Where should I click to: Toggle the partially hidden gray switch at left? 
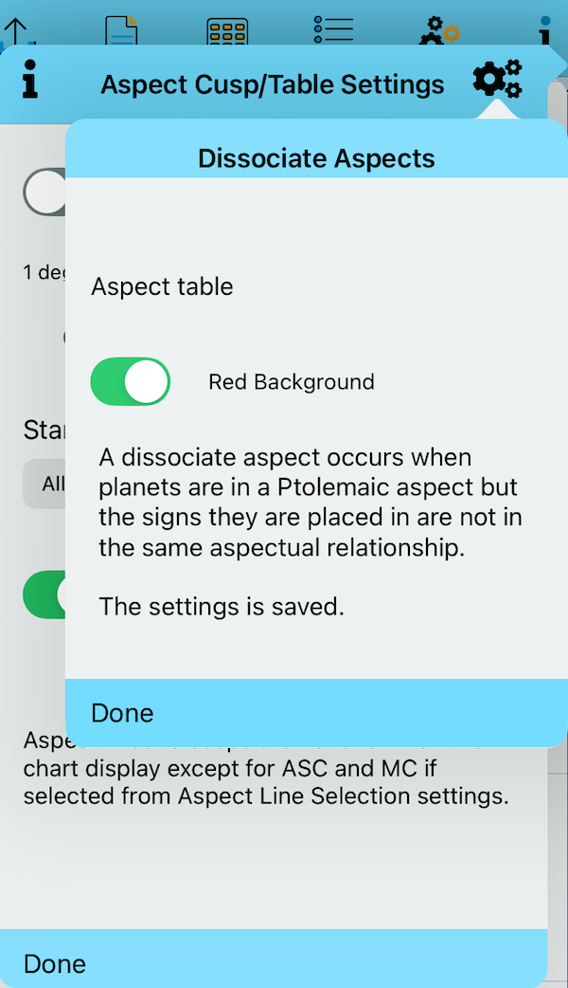pyautogui.click(x=44, y=192)
